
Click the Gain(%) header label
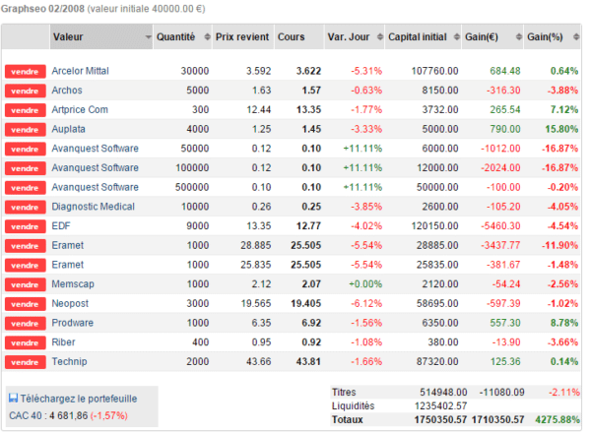coord(545,37)
